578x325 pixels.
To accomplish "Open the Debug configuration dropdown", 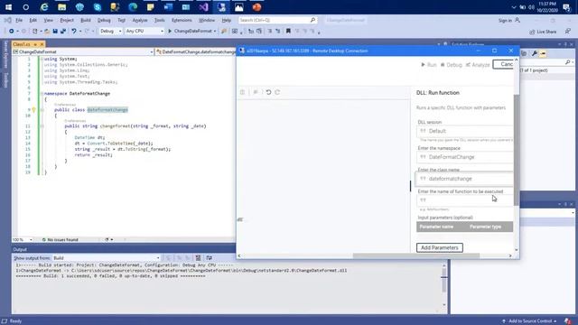I will click(110, 32).
